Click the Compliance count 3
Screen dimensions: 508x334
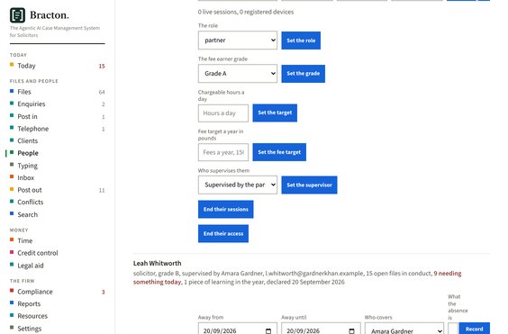pyautogui.click(x=103, y=292)
